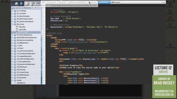Click the 11_Else folder icon
The width and height of the screenshot is (177, 99).
click(15, 46)
